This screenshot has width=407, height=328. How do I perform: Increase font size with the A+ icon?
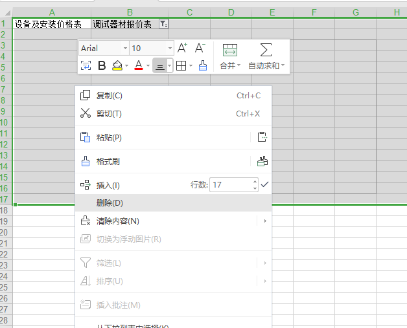tap(182, 48)
